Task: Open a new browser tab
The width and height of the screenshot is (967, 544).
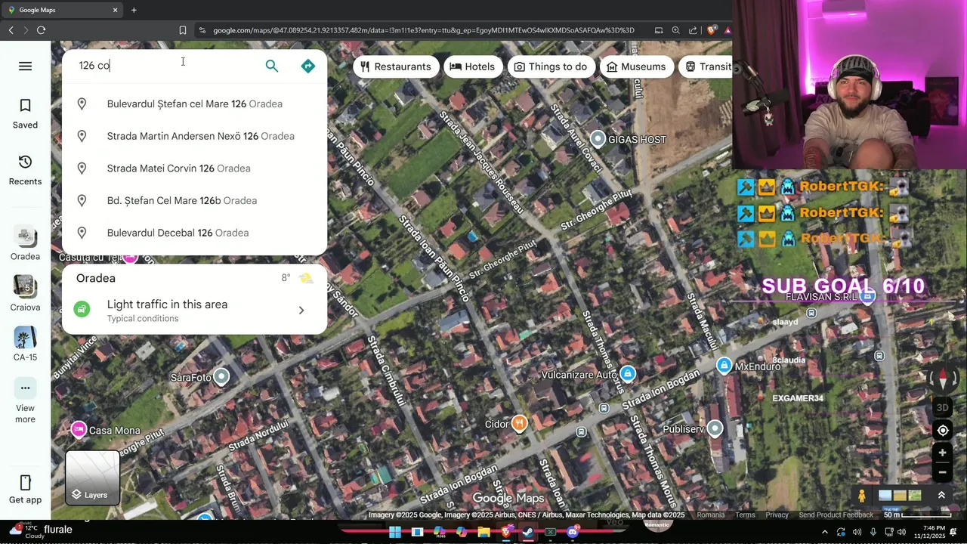Action: point(134,10)
